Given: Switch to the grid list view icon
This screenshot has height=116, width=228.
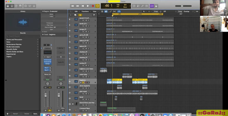Looking at the screenshot, I should click(x=102, y=11).
